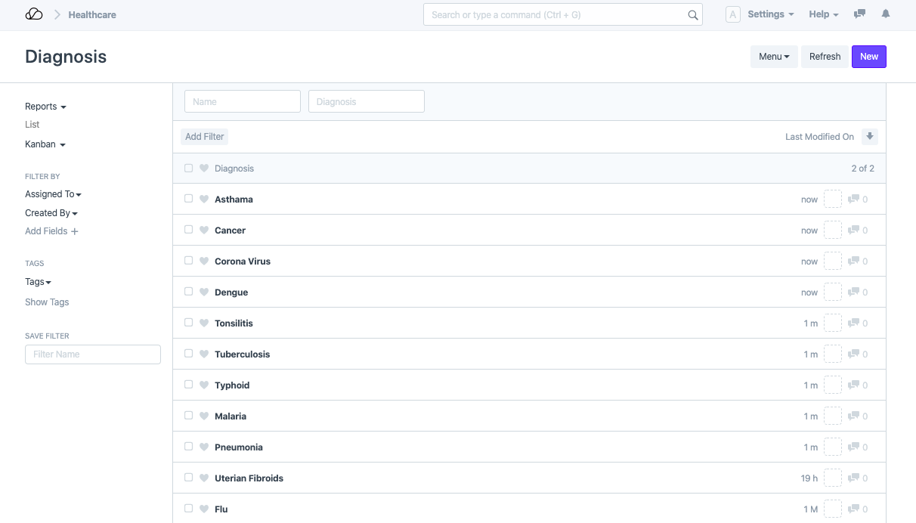Open the Dengue diagnosis record
The width and height of the screenshot is (916, 523).
click(x=231, y=292)
